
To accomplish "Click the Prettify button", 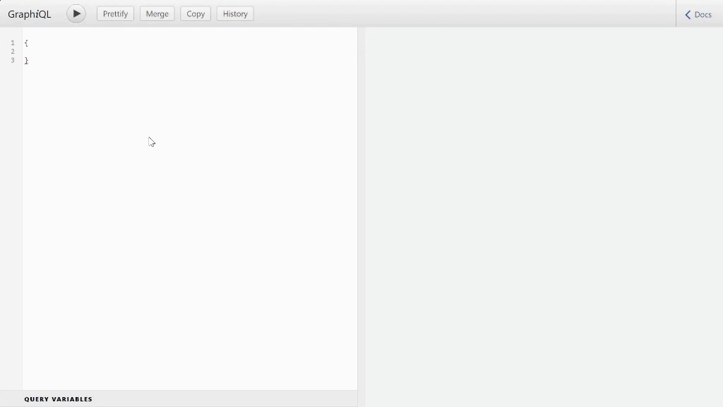I will [x=115, y=14].
